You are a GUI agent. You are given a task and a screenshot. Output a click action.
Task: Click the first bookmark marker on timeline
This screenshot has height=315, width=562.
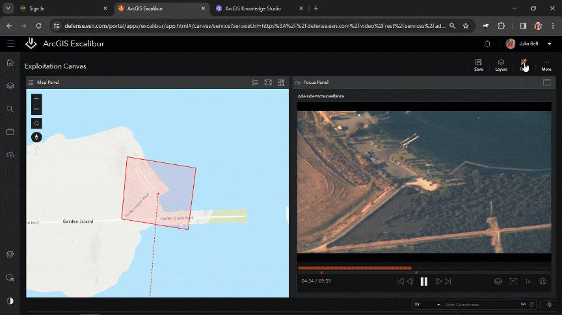pyautogui.click(x=321, y=273)
